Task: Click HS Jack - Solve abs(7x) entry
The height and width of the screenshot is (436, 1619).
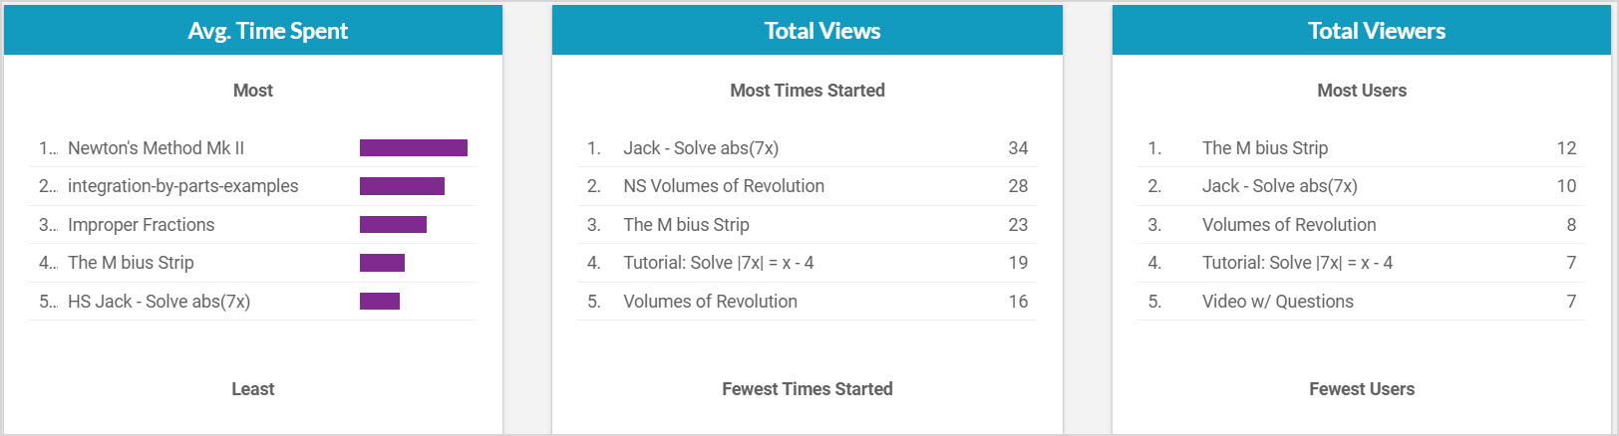Action: [159, 302]
